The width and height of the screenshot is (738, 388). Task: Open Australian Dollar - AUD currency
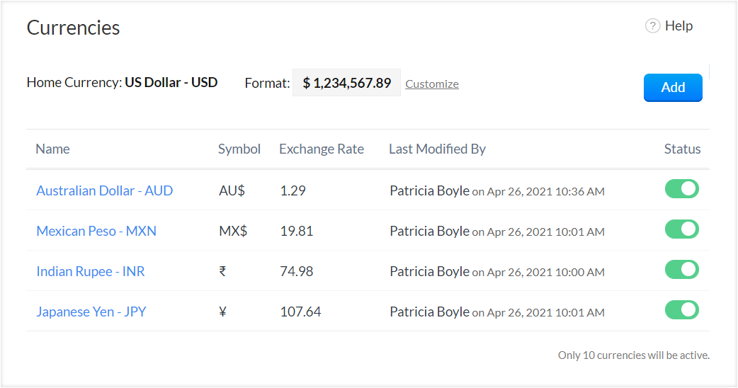104,190
